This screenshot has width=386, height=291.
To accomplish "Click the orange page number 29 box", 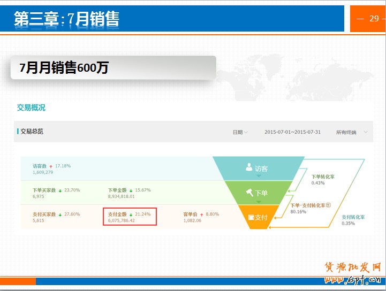I will click(x=368, y=18).
